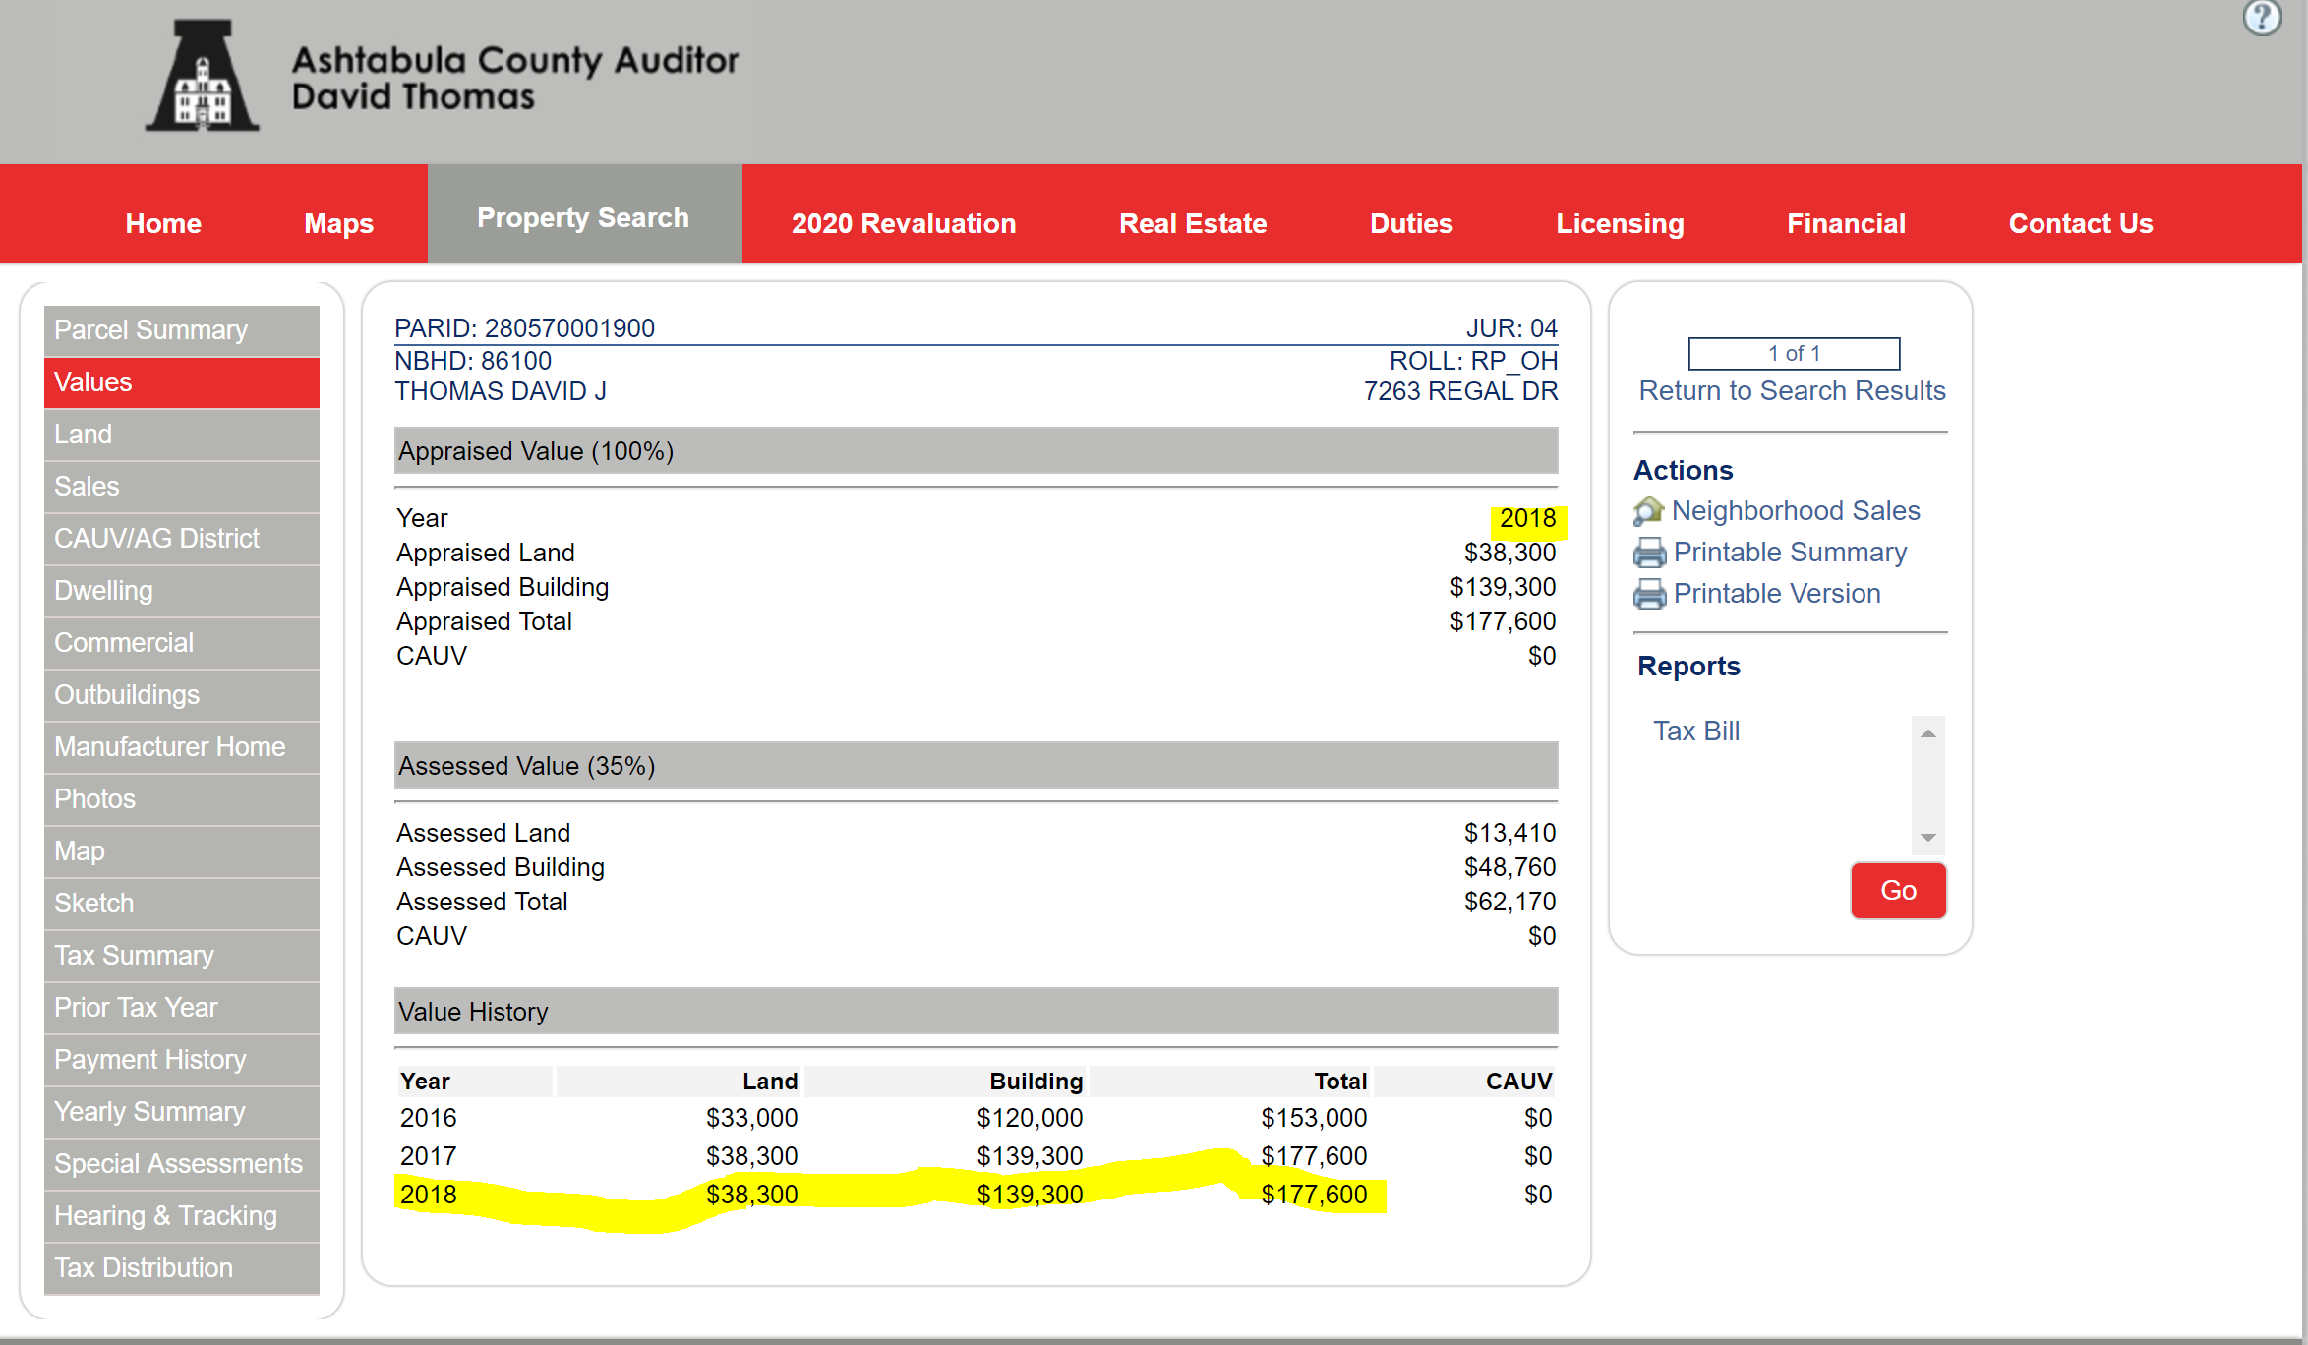The image size is (2308, 1345).
Task: Open the Contact Us menu
Action: click(2080, 223)
